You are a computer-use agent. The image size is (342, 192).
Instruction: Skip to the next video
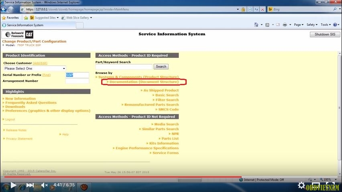(30, 185)
